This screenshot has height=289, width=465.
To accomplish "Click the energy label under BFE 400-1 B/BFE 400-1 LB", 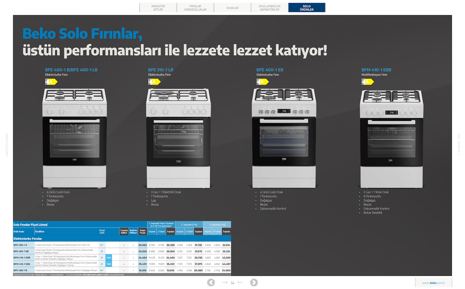I will pyautogui.click(x=51, y=82).
